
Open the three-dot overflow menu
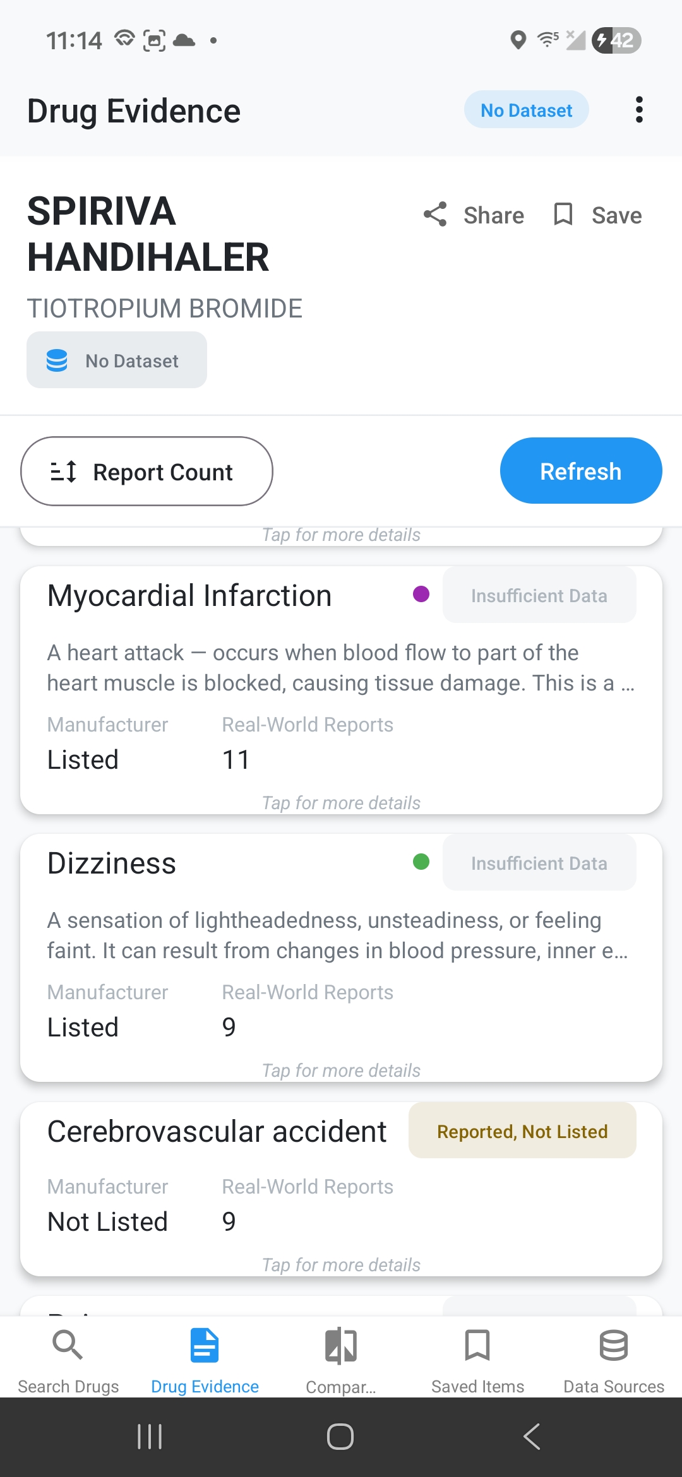(639, 110)
